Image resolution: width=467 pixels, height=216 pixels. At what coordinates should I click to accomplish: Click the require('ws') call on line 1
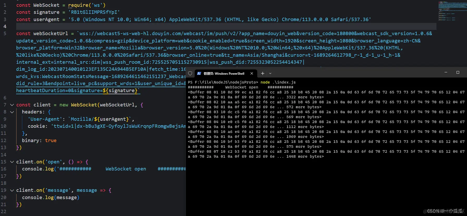[87, 5]
